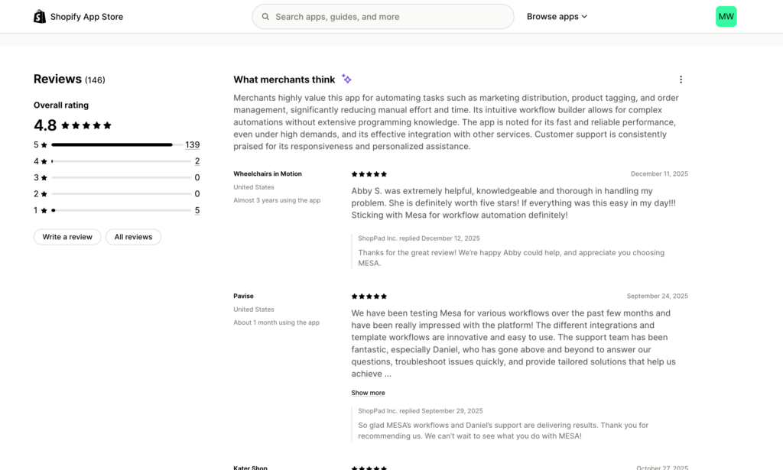
Task: Select the star icon beside the 5-star rating row
Action: 44,144
